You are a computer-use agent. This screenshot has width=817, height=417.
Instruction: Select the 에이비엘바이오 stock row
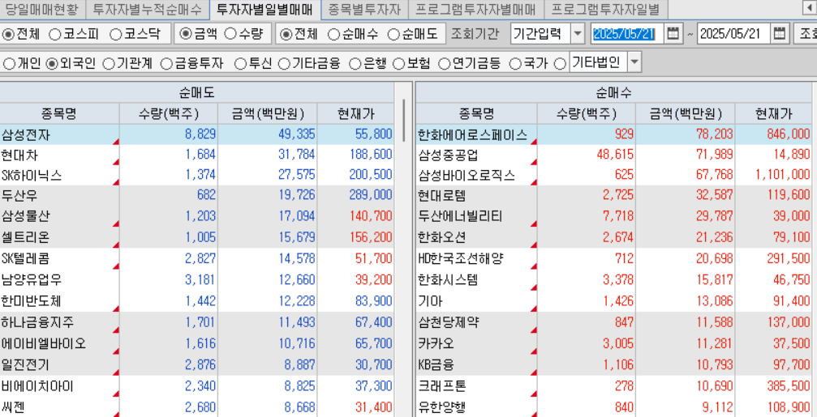197,343
